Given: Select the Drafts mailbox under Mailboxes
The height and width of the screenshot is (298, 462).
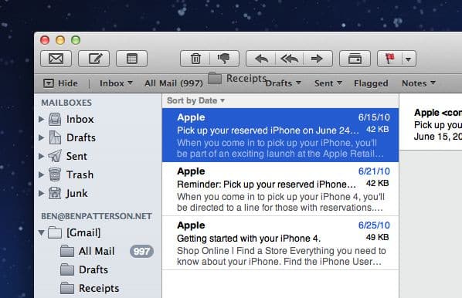Looking at the screenshot, I should click(98, 137).
